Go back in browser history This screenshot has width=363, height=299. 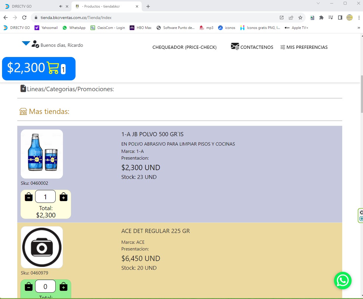(x=6, y=18)
